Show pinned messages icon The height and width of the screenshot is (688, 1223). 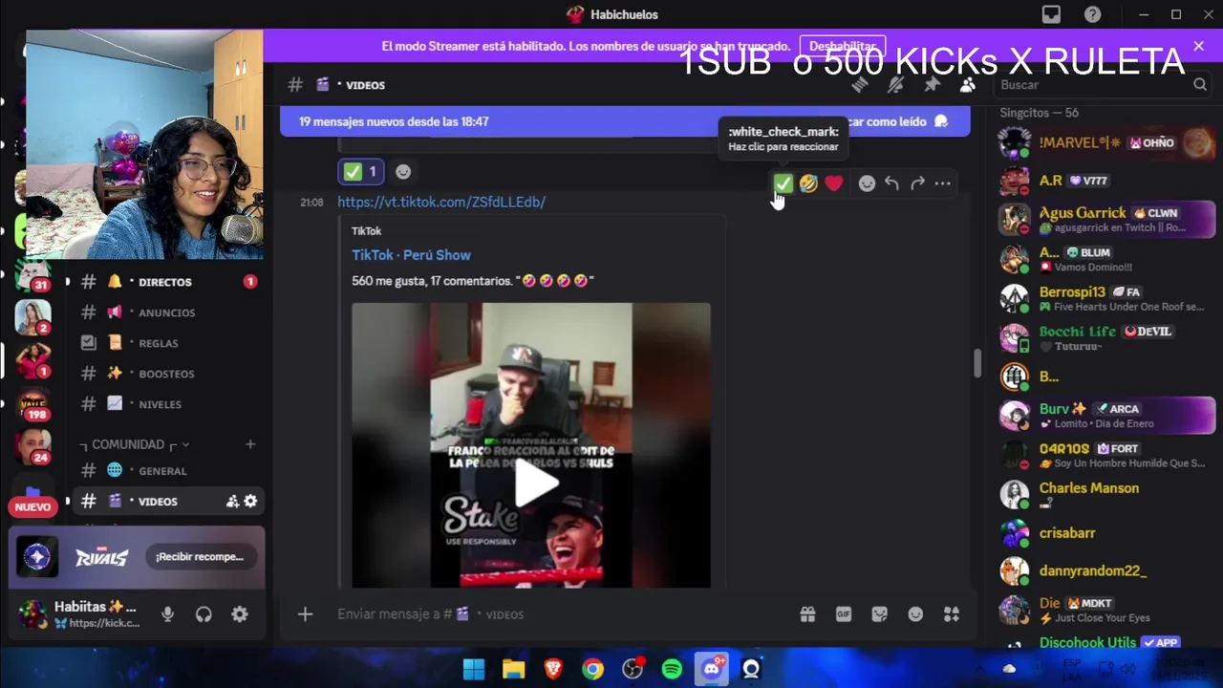932,85
